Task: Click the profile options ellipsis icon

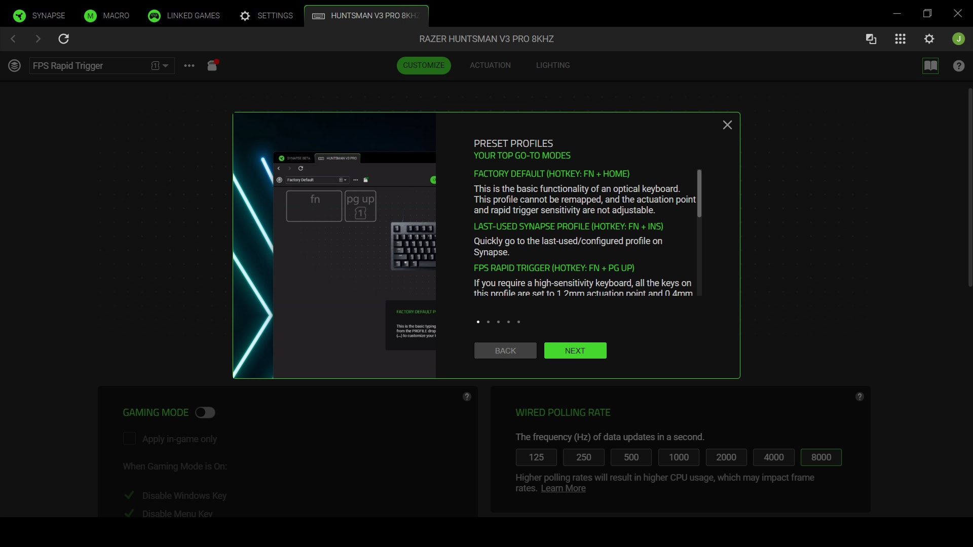Action: [x=189, y=66]
